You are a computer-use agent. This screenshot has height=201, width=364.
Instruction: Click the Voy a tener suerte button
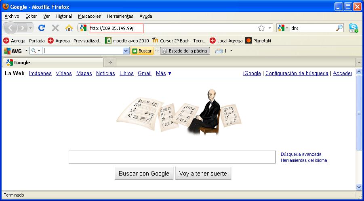coord(203,174)
